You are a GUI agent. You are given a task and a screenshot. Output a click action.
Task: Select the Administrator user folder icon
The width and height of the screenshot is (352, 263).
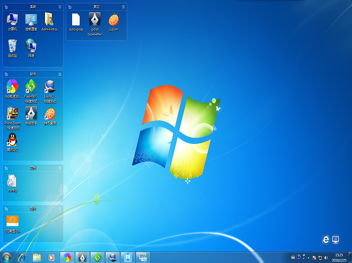click(x=50, y=22)
